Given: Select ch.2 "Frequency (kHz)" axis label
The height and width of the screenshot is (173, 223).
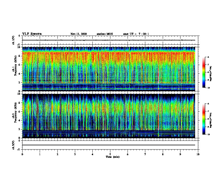Looking at the screenshot, I should coord(15,113).
